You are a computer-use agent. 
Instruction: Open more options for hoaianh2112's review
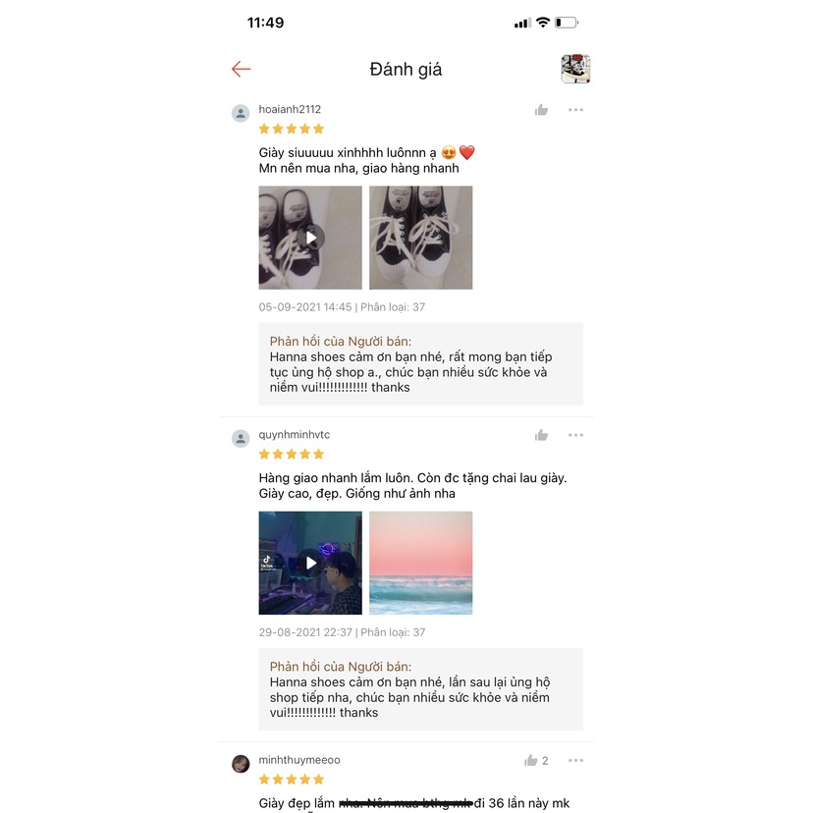575,110
